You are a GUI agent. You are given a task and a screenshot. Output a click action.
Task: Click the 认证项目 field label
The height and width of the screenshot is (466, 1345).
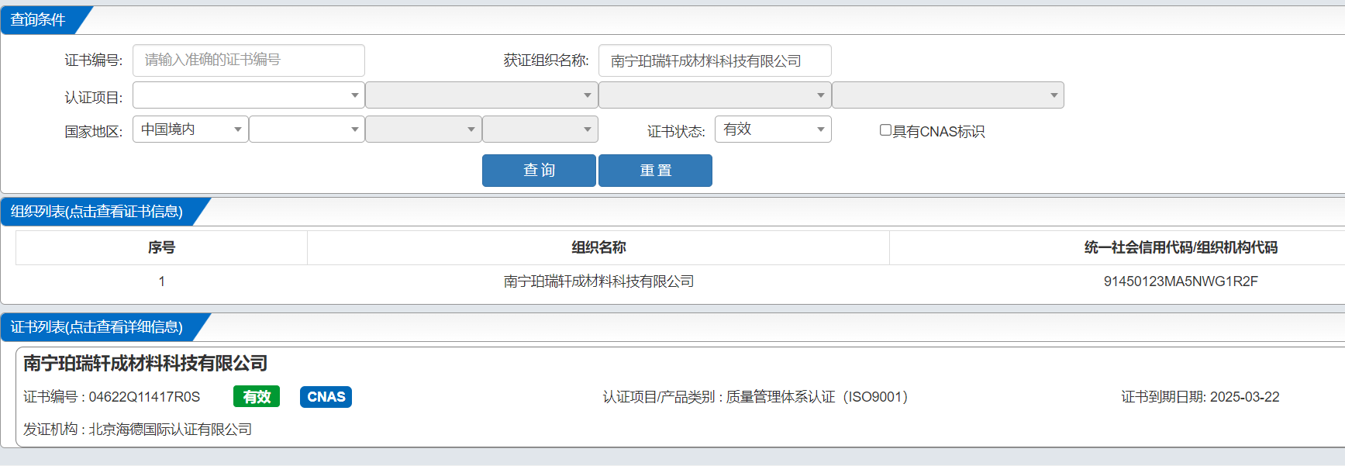(93, 98)
